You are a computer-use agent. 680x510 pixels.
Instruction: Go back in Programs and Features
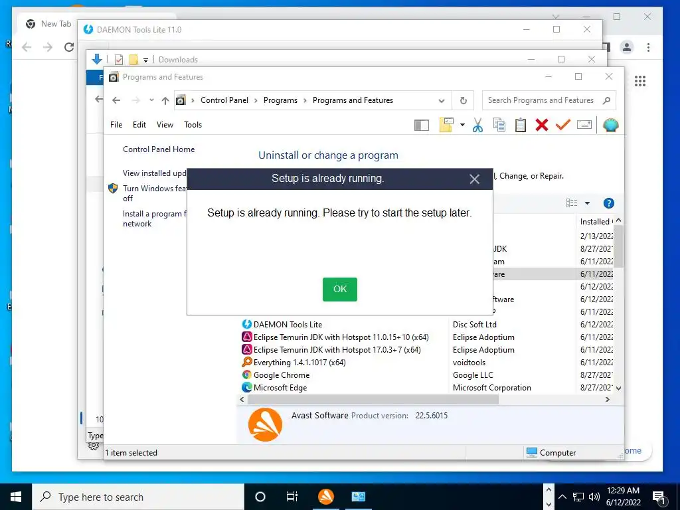coord(116,100)
